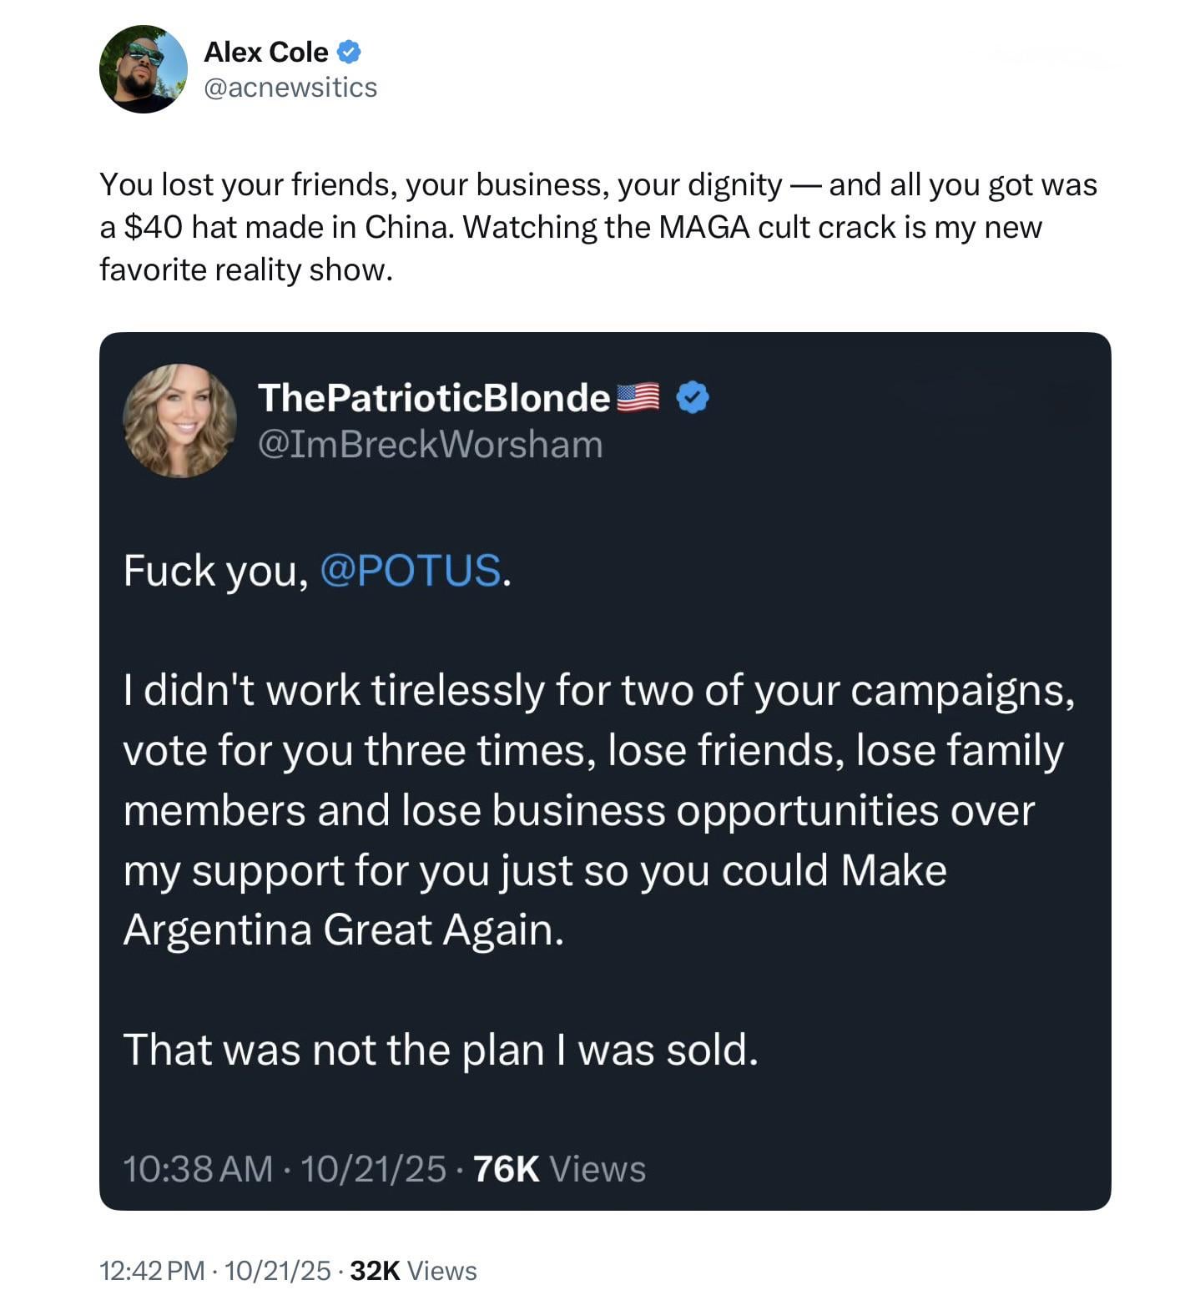Click the quoted paragraph about two campaigns
This screenshot has width=1185, height=1295.
(x=597, y=809)
